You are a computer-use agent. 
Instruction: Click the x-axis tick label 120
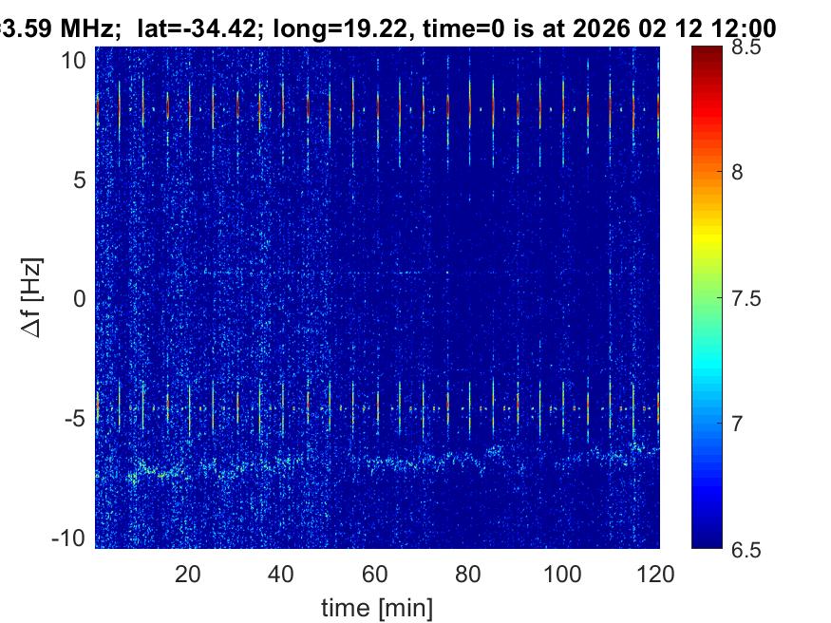[657, 573]
